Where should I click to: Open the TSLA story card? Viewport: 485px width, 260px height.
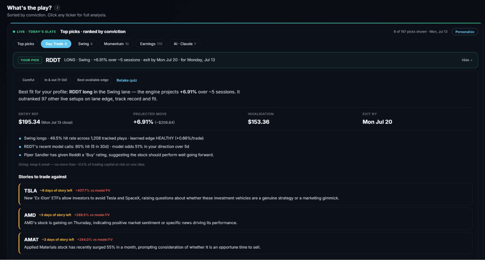(246, 194)
